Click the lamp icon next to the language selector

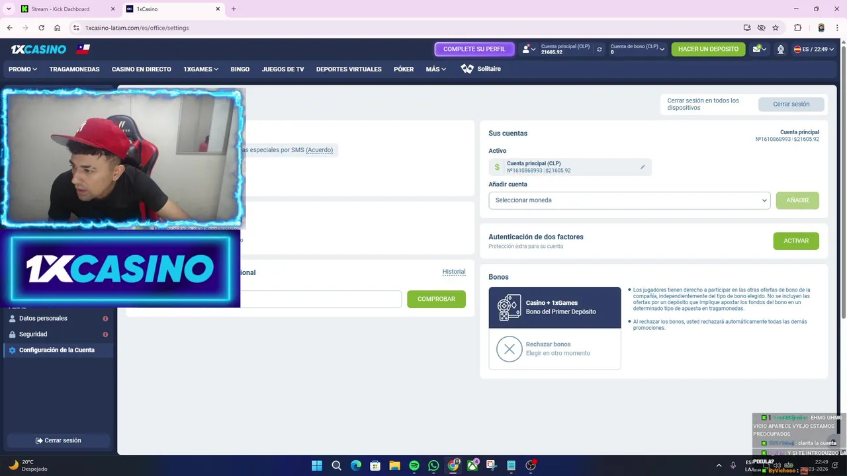tap(781, 49)
